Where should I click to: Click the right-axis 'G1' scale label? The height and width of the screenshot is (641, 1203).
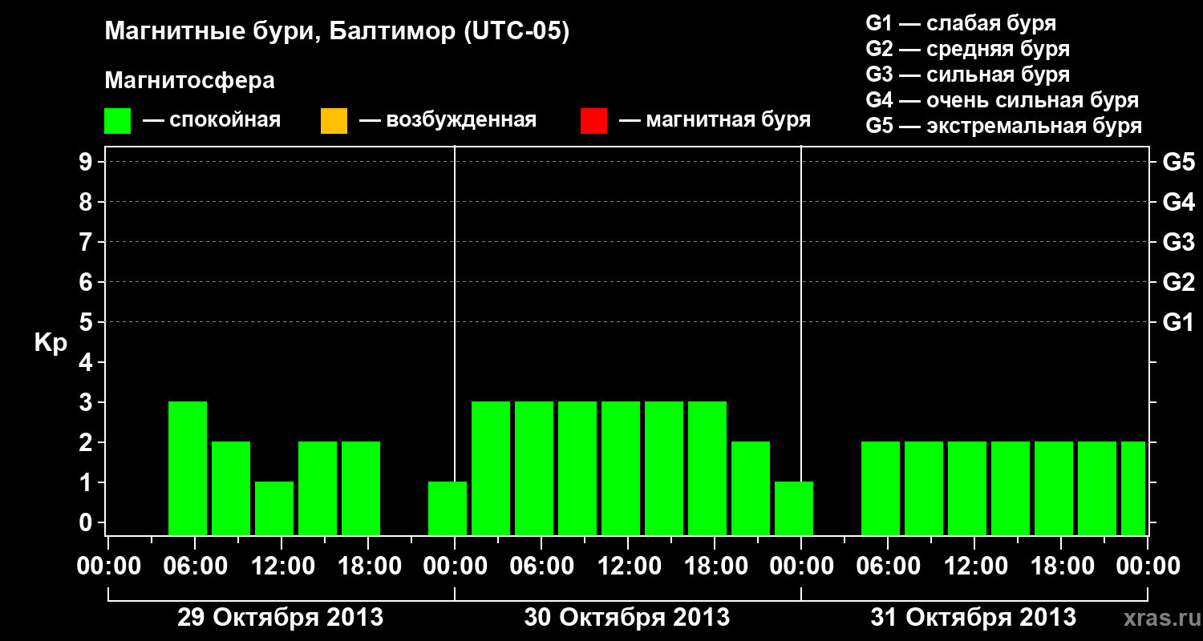(1178, 322)
